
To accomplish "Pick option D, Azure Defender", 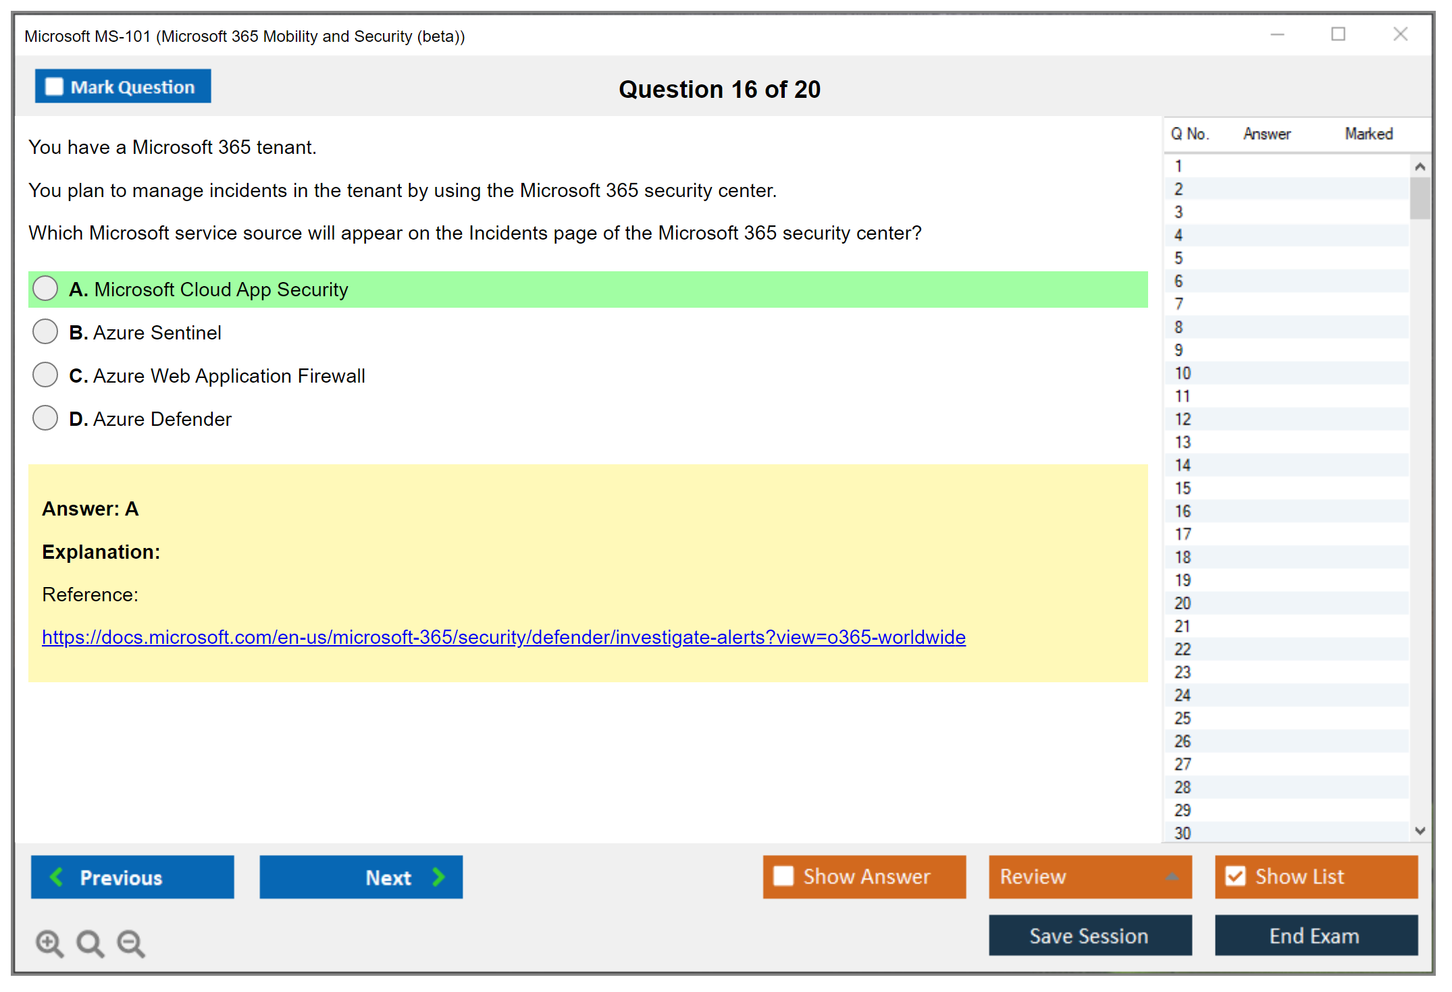I will (45, 418).
